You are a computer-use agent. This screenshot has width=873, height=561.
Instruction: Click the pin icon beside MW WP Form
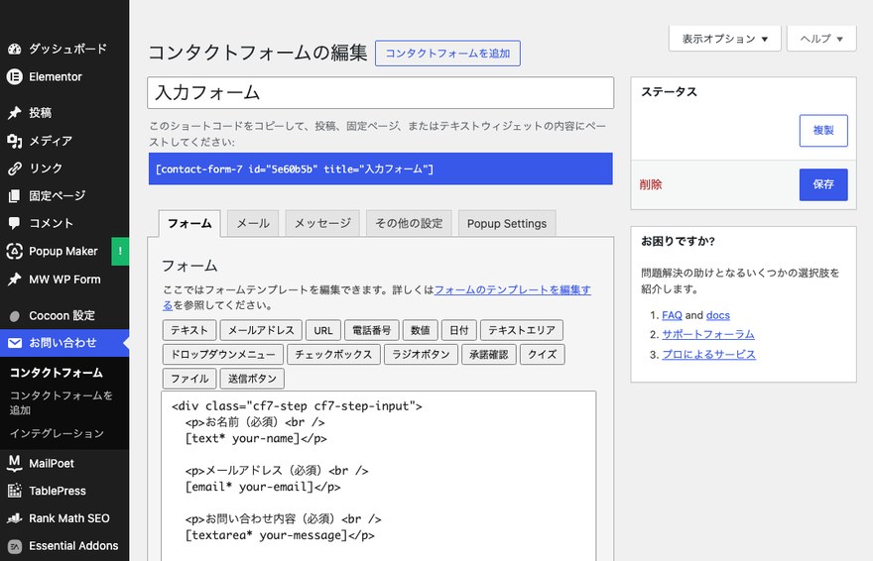click(x=15, y=280)
